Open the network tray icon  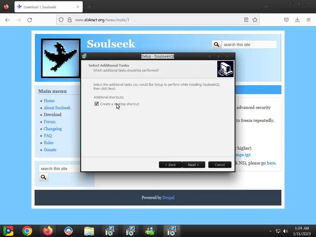point(278,231)
